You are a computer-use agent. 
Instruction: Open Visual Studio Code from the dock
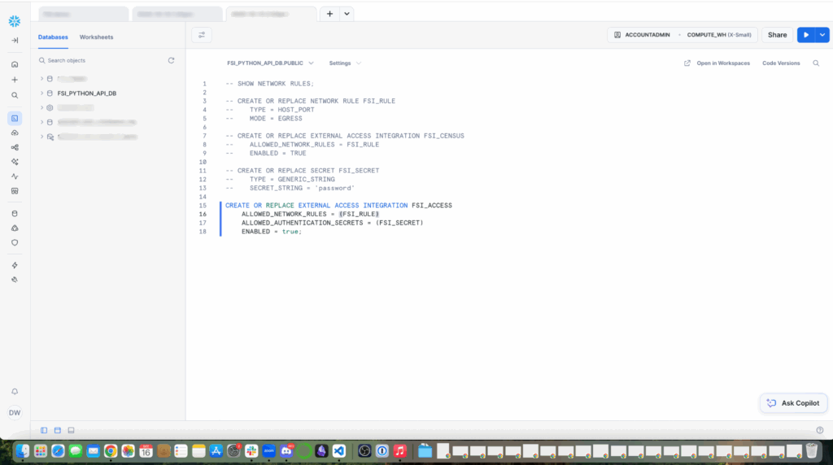339,450
